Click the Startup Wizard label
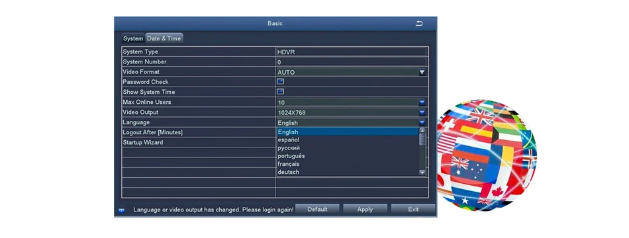This screenshot has height=238, width=629. click(x=143, y=142)
